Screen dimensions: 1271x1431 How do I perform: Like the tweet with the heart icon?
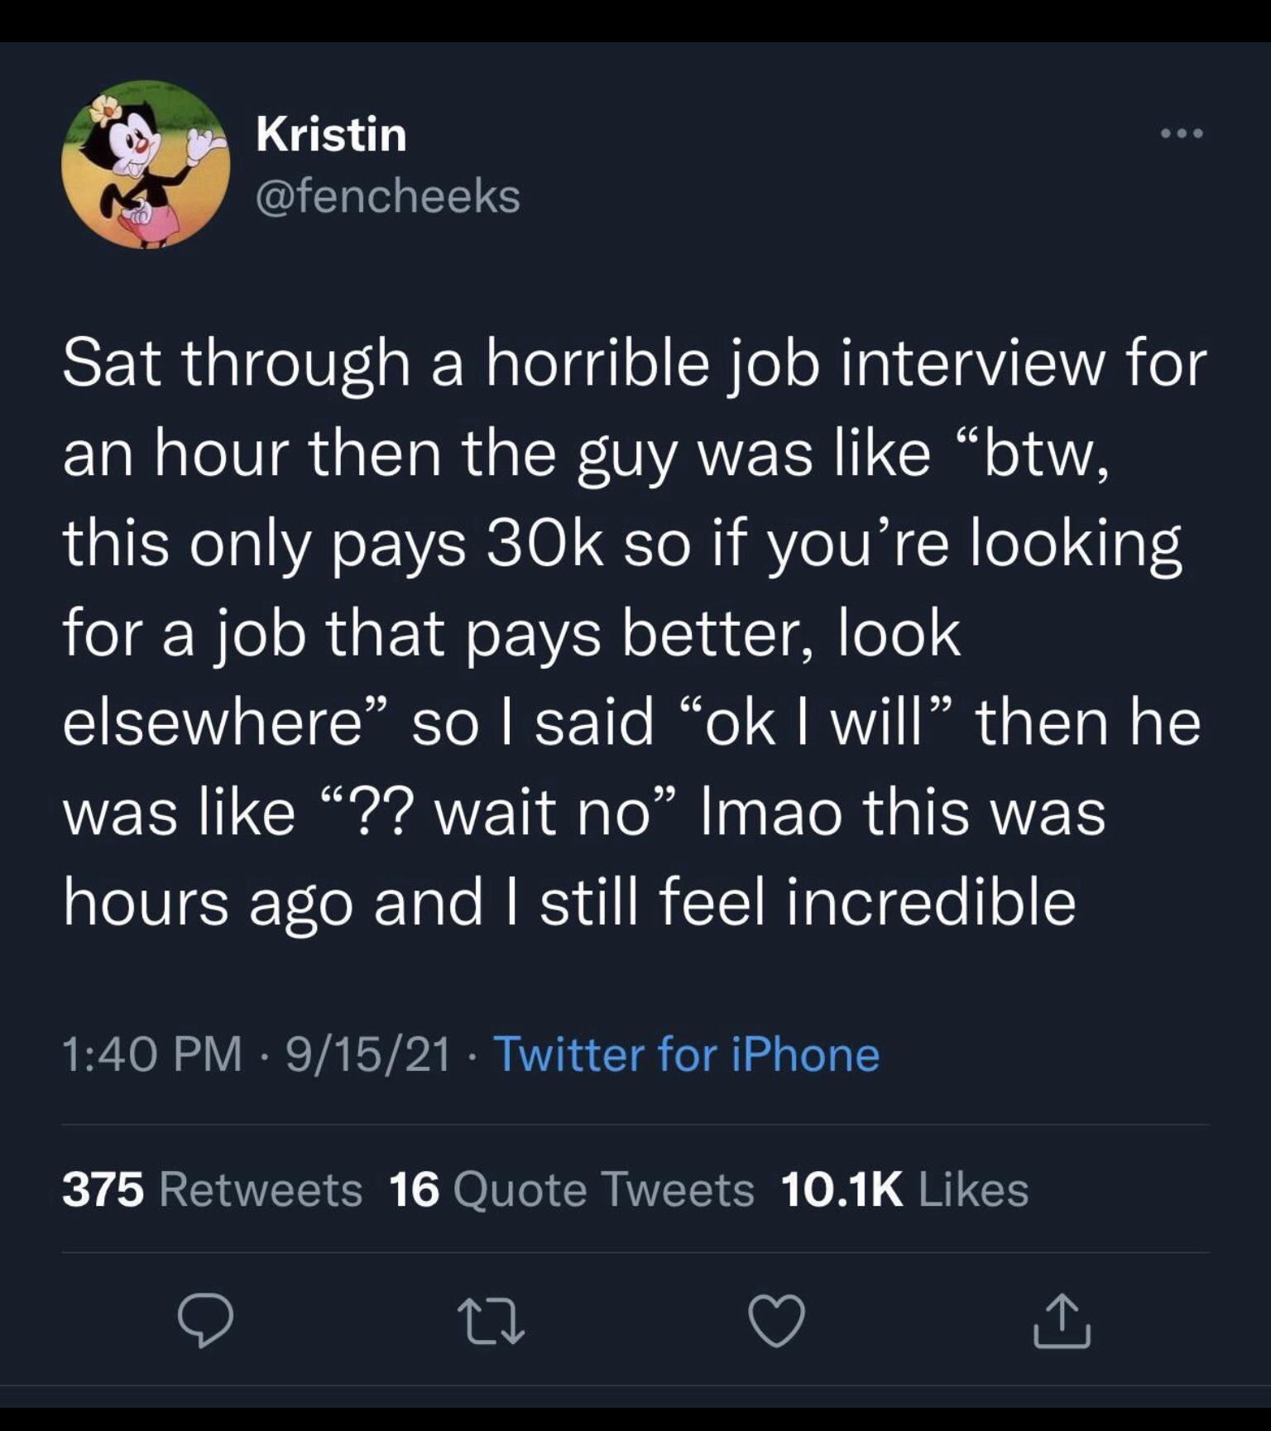776,1320
